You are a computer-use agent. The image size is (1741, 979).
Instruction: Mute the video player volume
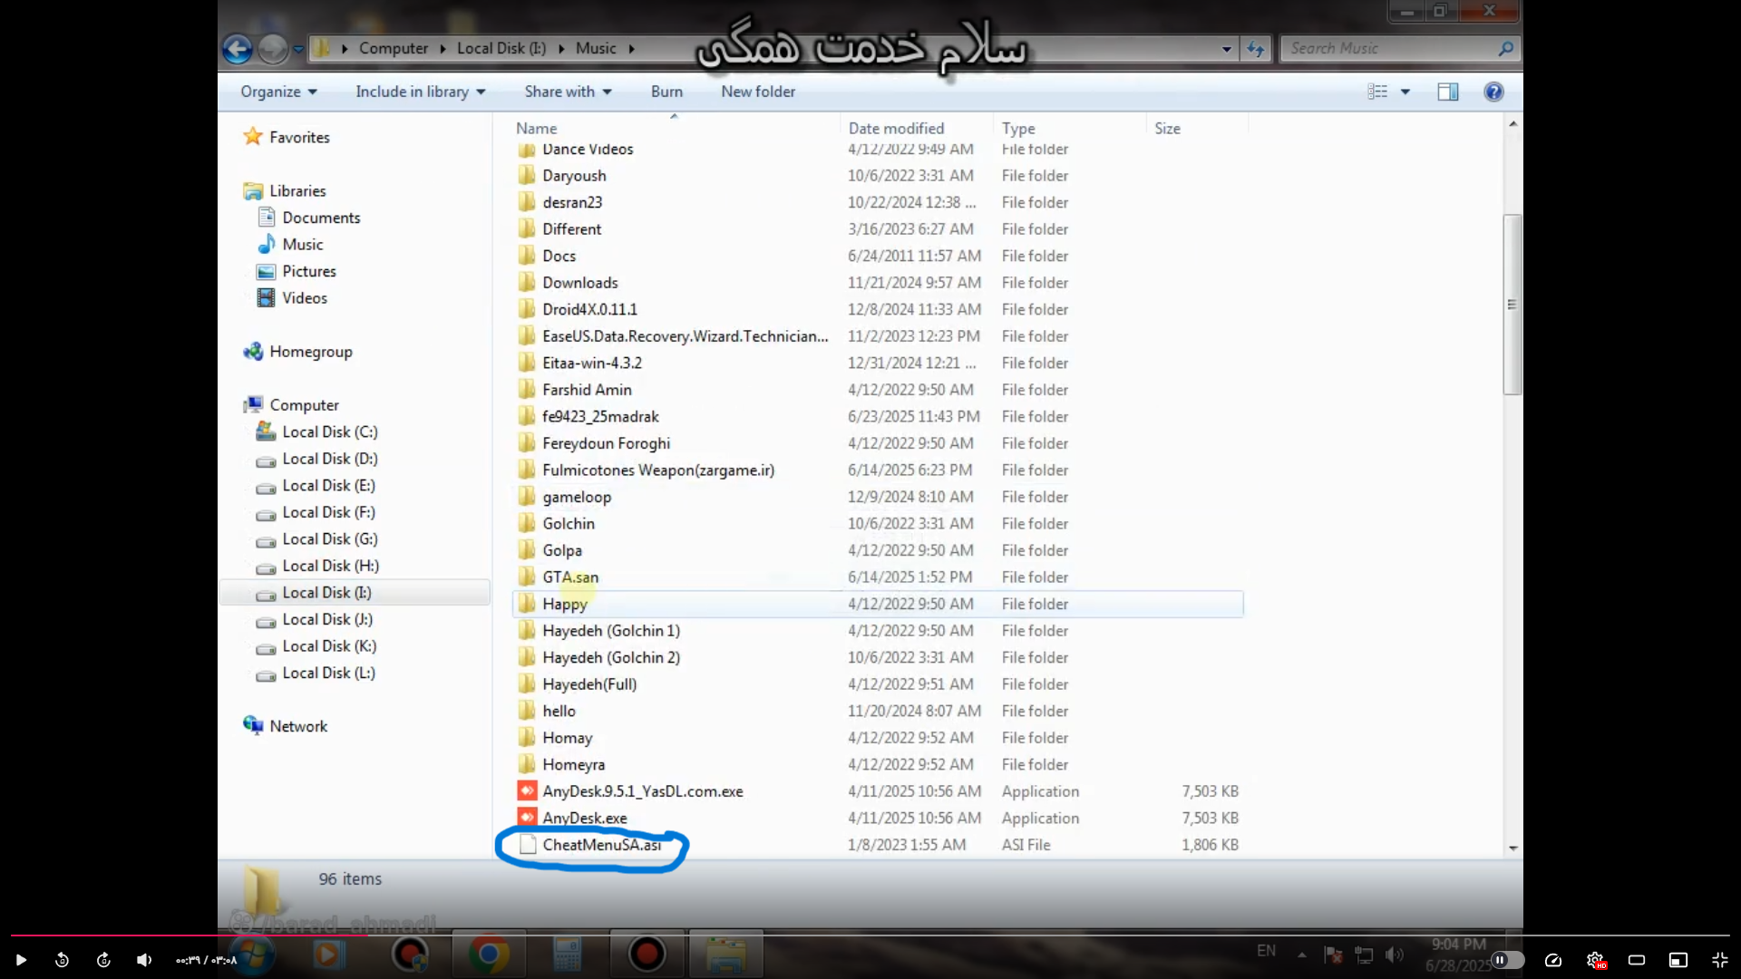tap(144, 960)
